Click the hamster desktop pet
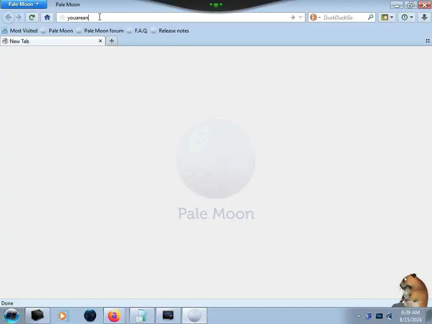The image size is (432, 324). coord(413,290)
